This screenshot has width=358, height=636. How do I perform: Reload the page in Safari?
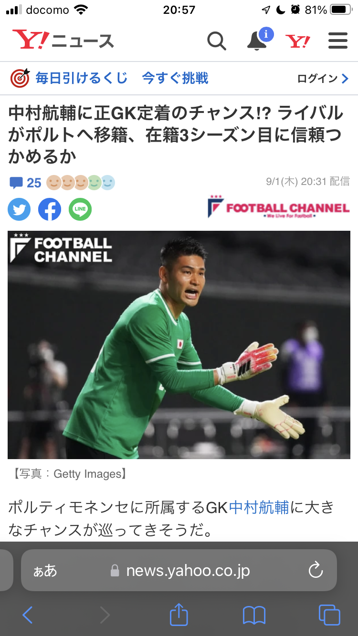[x=316, y=570]
